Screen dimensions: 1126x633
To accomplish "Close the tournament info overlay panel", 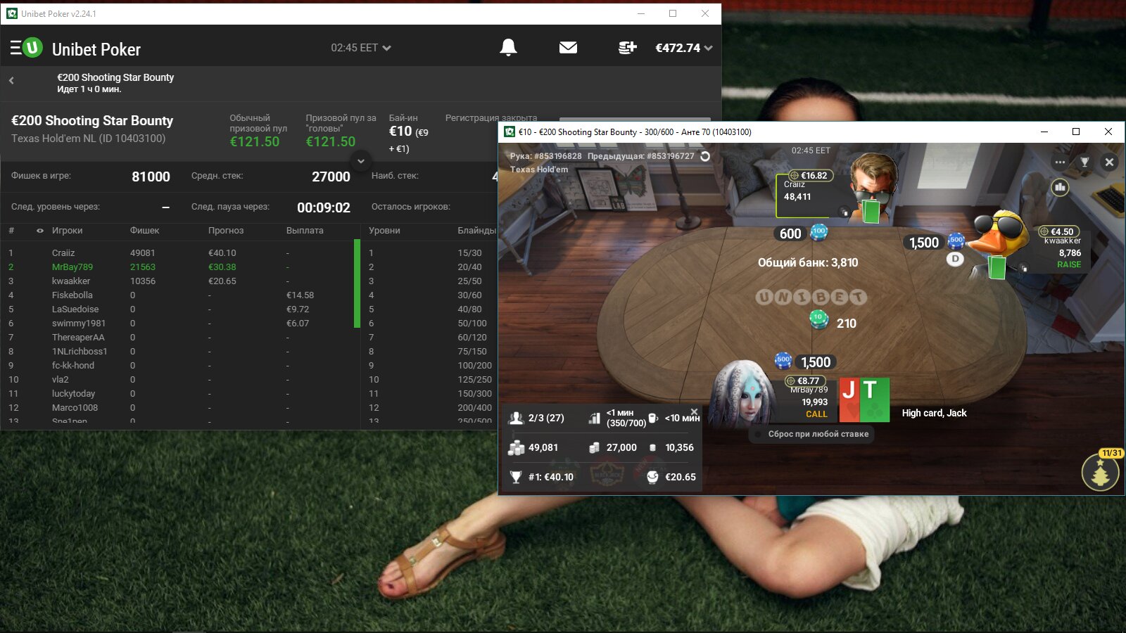I will pyautogui.click(x=694, y=412).
